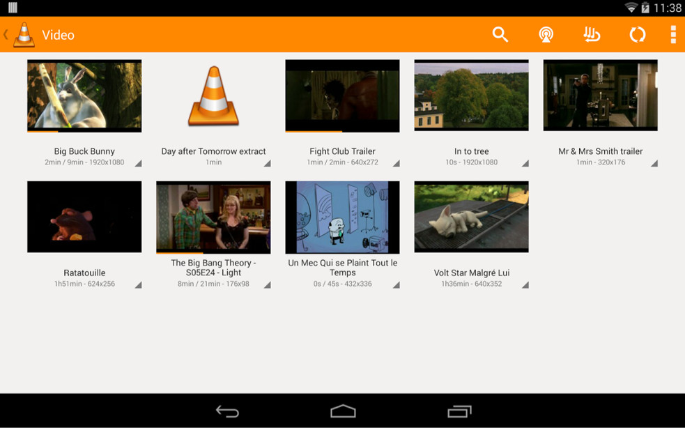This screenshot has width=685, height=428.
Task: Tap the 2min / 9min - 1920x1080 info
Action: point(84,162)
